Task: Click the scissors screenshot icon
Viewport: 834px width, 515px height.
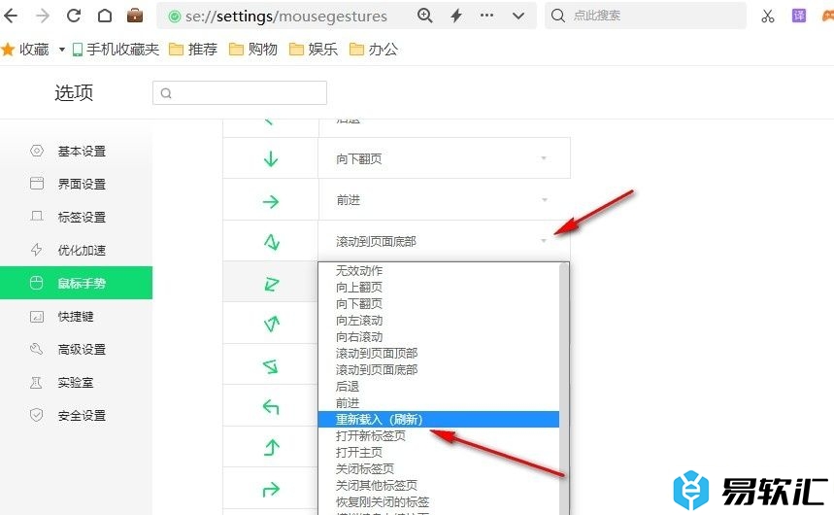Action: 768,16
